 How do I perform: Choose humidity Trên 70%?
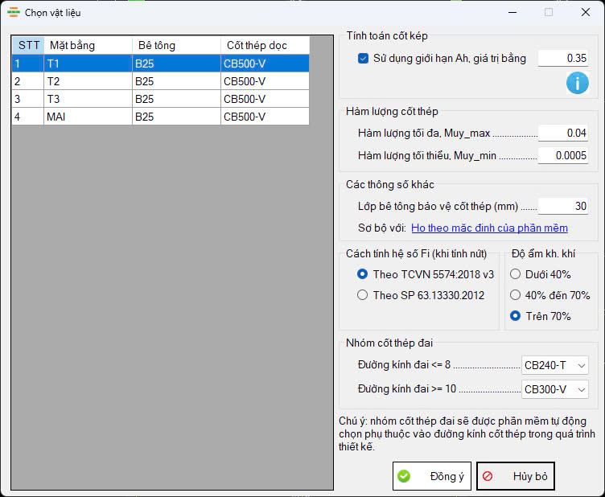pyautogui.click(x=515, y=316)
